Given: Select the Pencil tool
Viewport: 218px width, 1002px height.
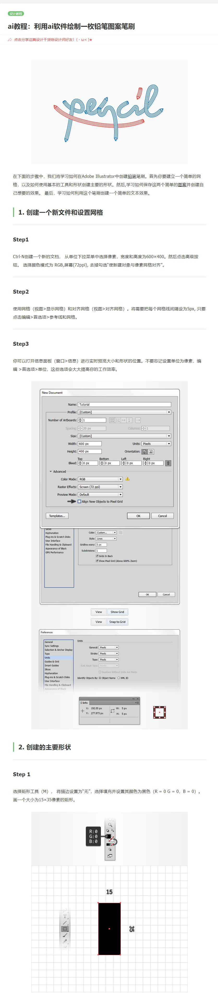Looking at the screenshot, I should (65, 941).
